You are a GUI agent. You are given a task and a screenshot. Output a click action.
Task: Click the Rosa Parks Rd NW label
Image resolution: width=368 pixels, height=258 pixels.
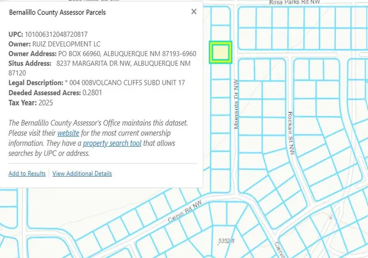(294, 2)
